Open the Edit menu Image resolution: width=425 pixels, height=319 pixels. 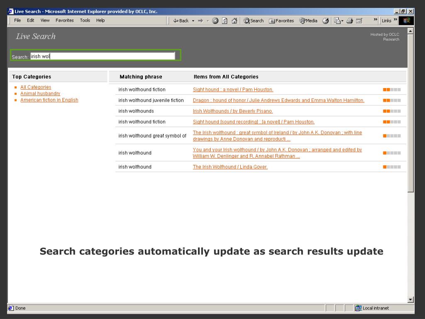(30, 20)
